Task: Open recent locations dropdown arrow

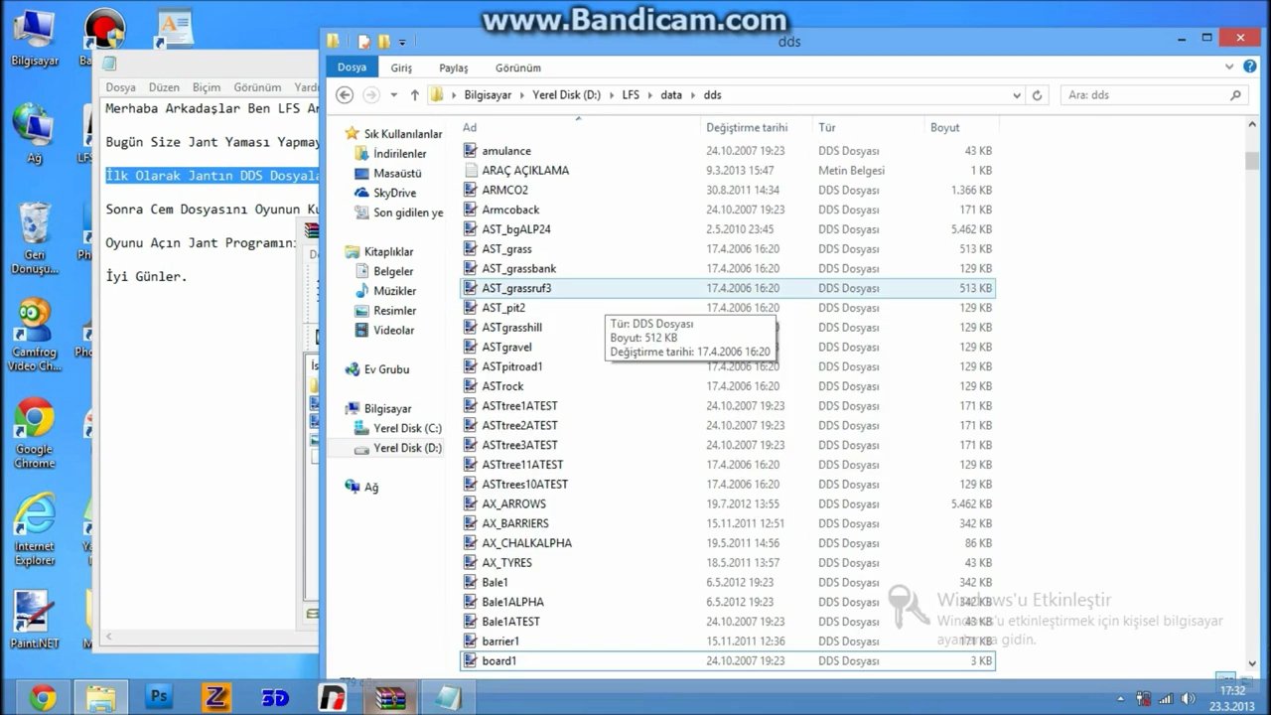Action: (x=394, y=95)
